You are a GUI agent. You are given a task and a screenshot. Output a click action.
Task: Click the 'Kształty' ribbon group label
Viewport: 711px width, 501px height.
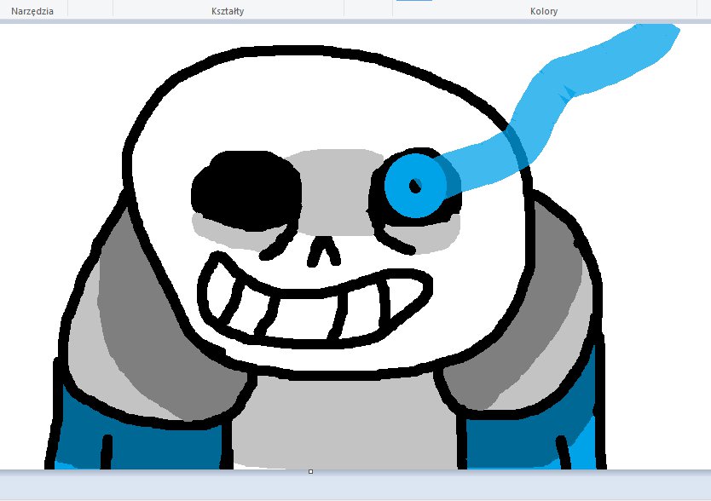pos(228,11)
